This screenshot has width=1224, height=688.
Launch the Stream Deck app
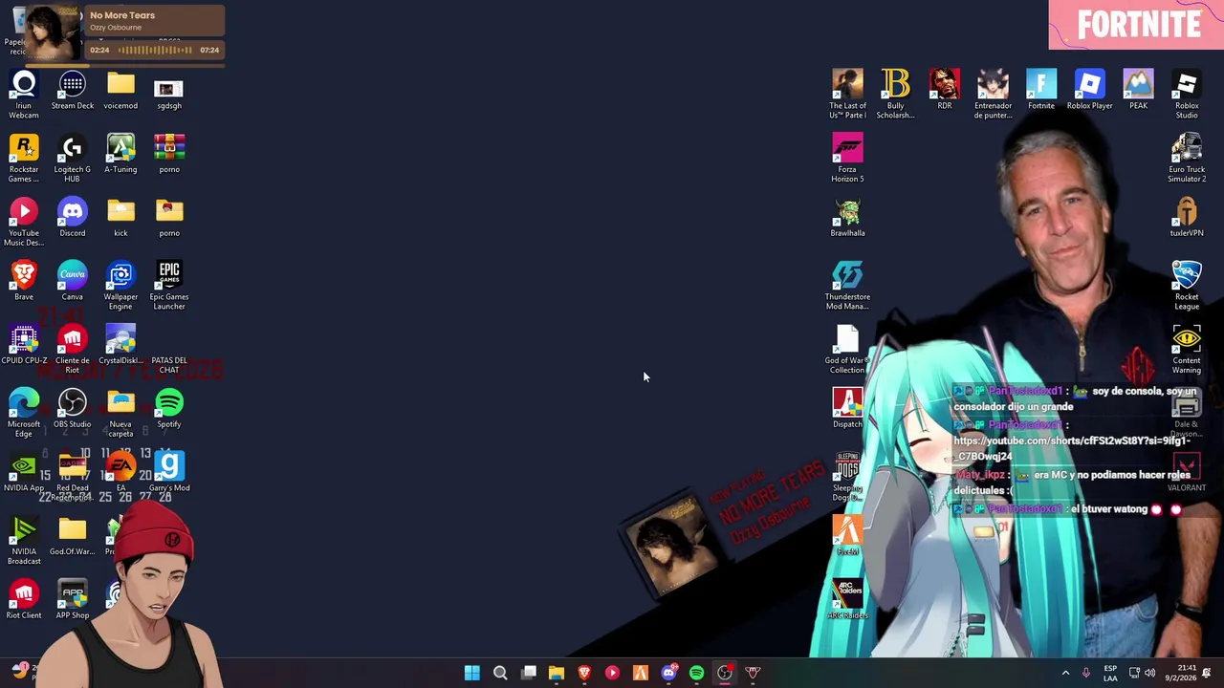[73, 90]
